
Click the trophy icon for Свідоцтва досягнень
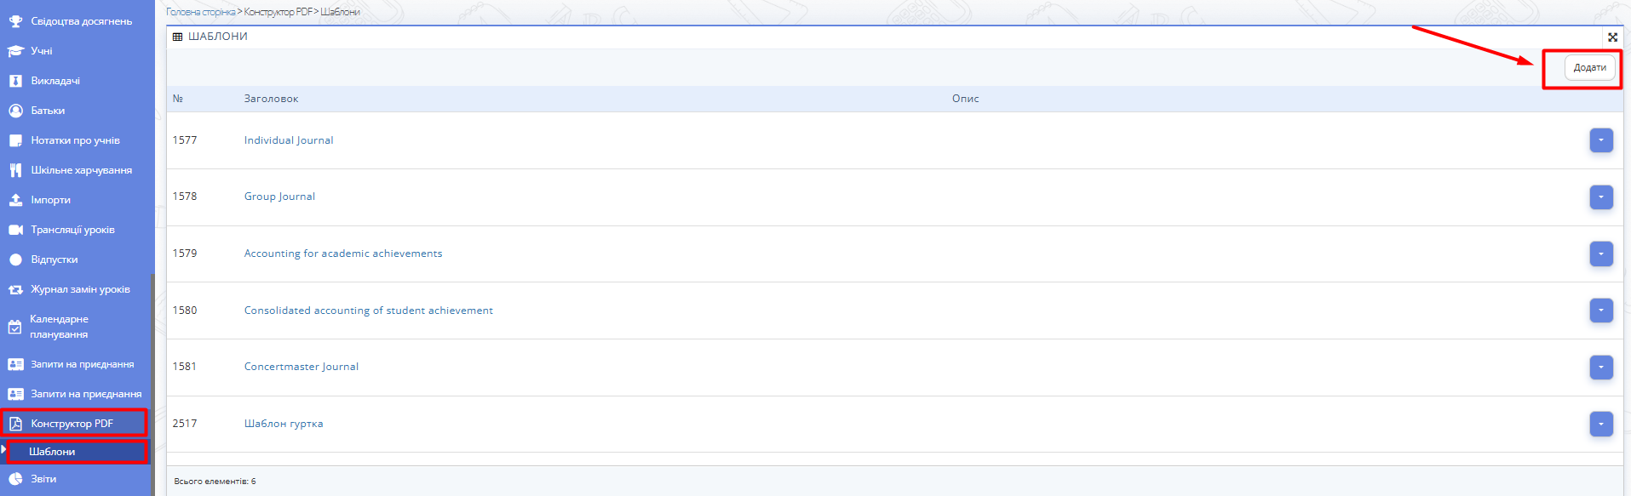click(15, 21)
